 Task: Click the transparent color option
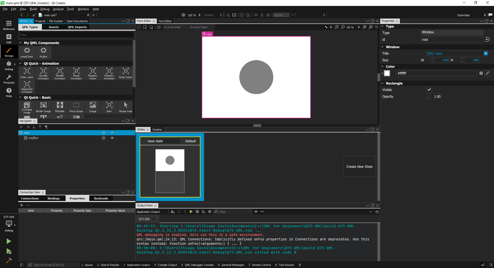[x=487, y=73]
